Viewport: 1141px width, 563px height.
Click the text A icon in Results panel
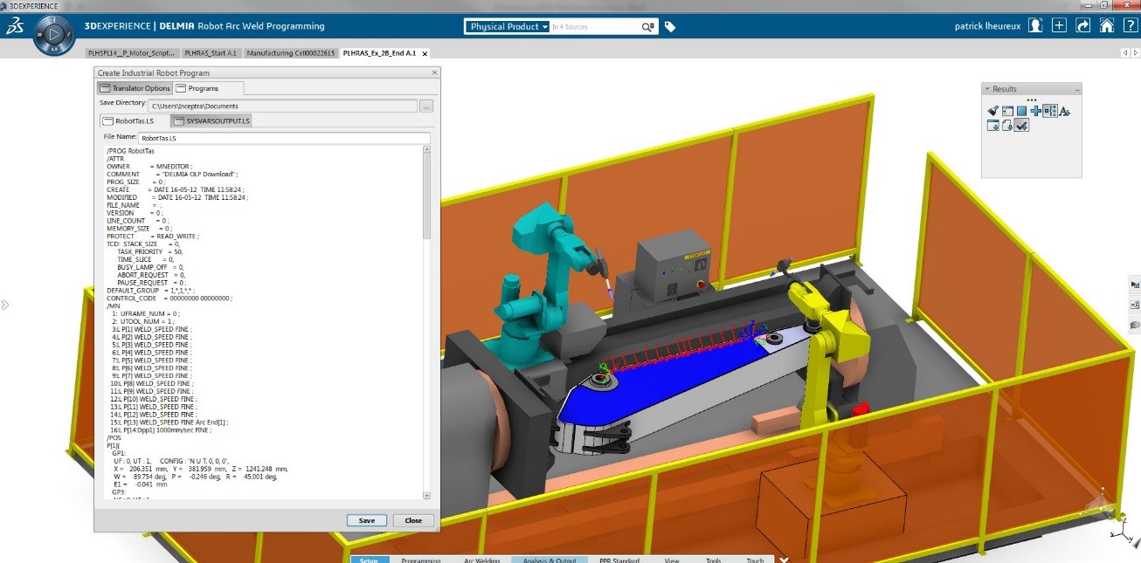tap(1065, 111)
